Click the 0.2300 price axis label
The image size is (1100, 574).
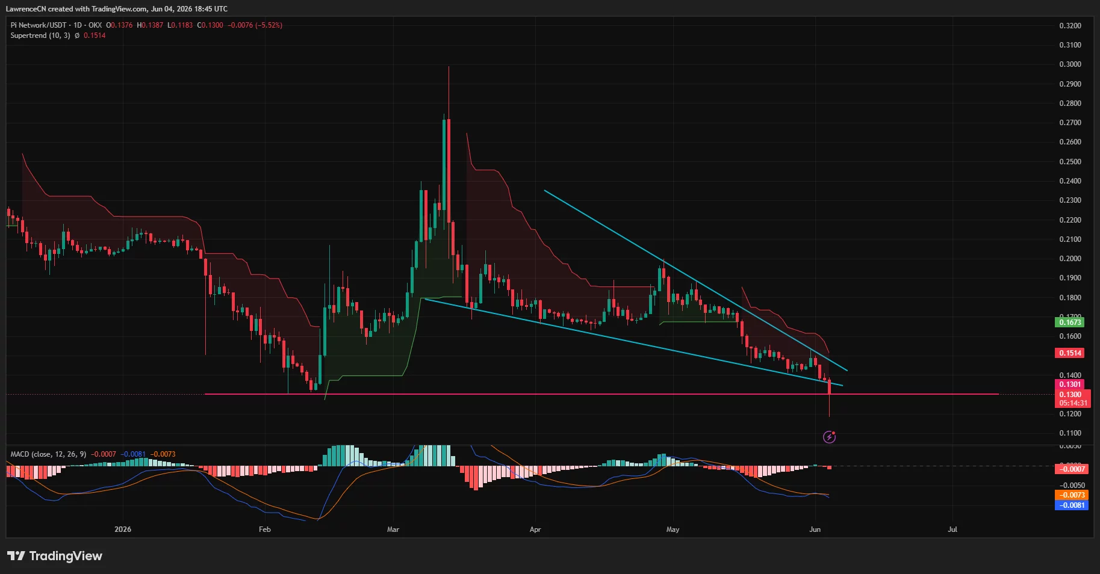tap(1070, 200)
